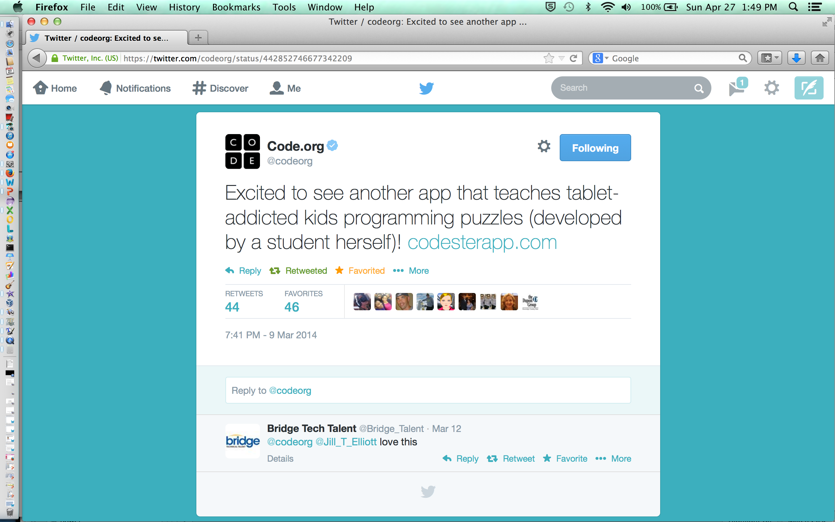Click the compose new tweet icon
835x522 pixels.
coord(809,88)
